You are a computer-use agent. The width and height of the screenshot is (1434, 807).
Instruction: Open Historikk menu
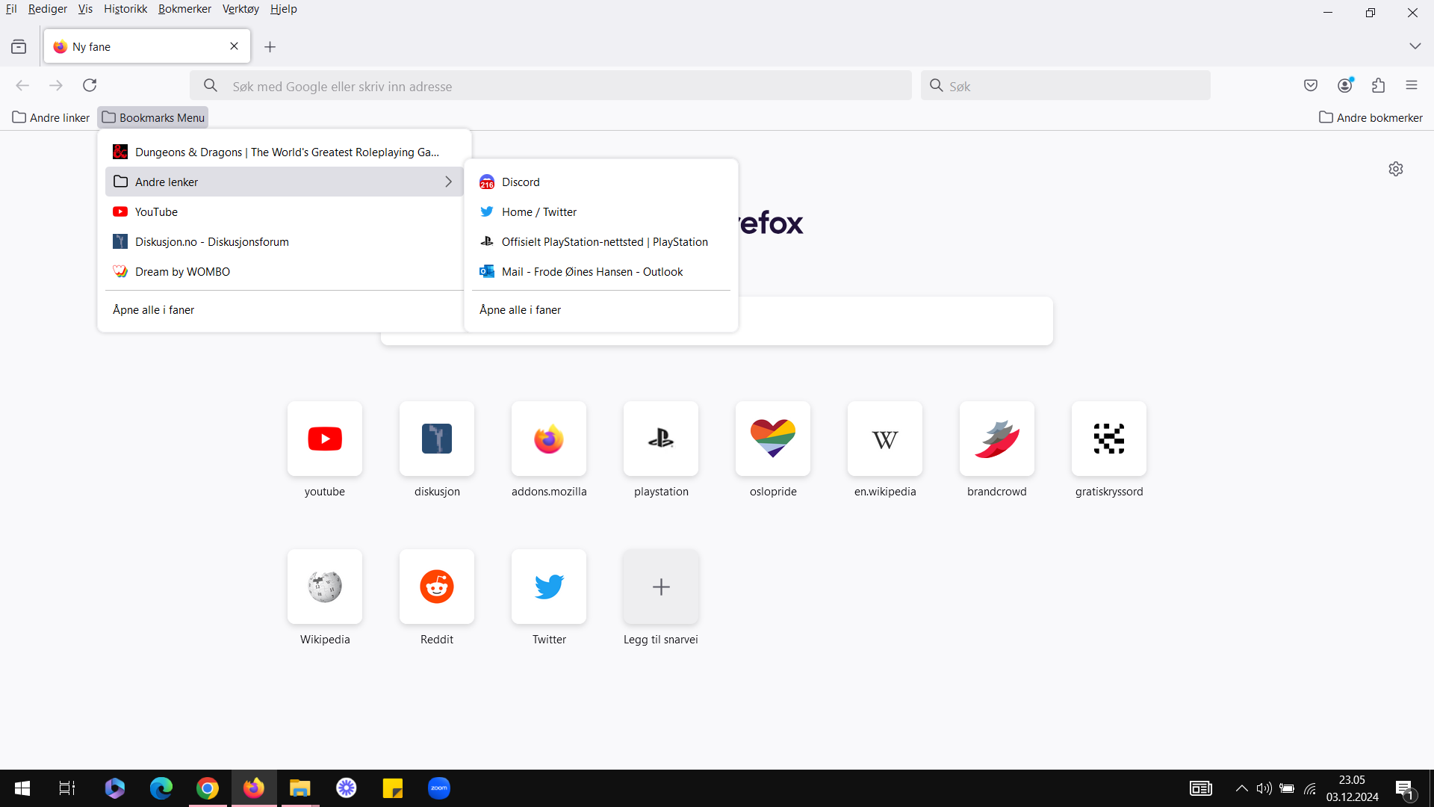125,9
